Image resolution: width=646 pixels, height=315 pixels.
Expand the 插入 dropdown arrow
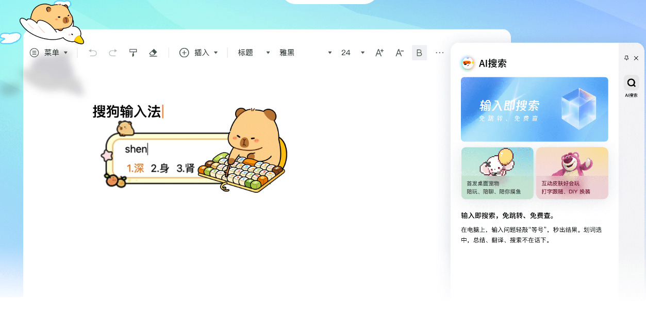[x=216, y=53]
